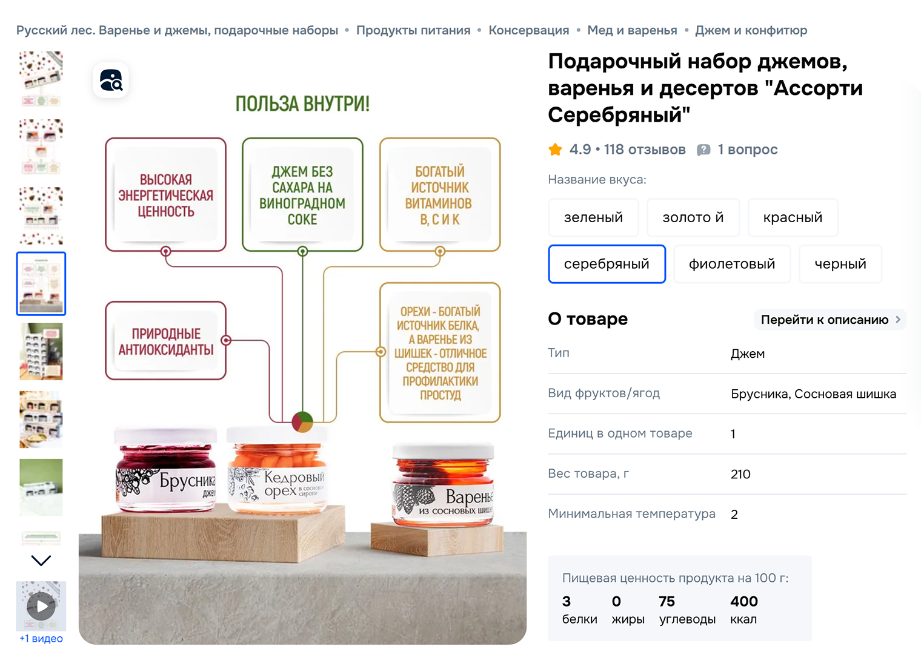Click chevron arrow next to Перейти к описанию

click(x=898, y=320)
